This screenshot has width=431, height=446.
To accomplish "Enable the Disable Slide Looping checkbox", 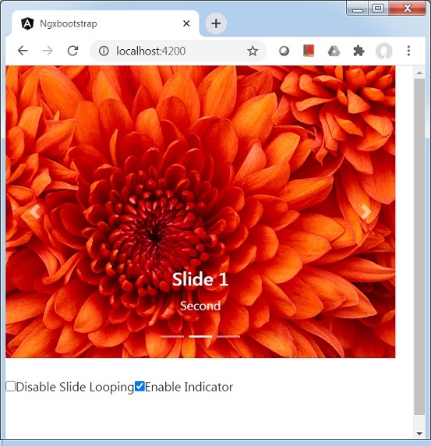I will [10, 387].
